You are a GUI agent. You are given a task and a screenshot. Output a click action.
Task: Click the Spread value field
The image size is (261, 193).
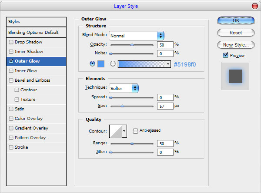point(165,97)
